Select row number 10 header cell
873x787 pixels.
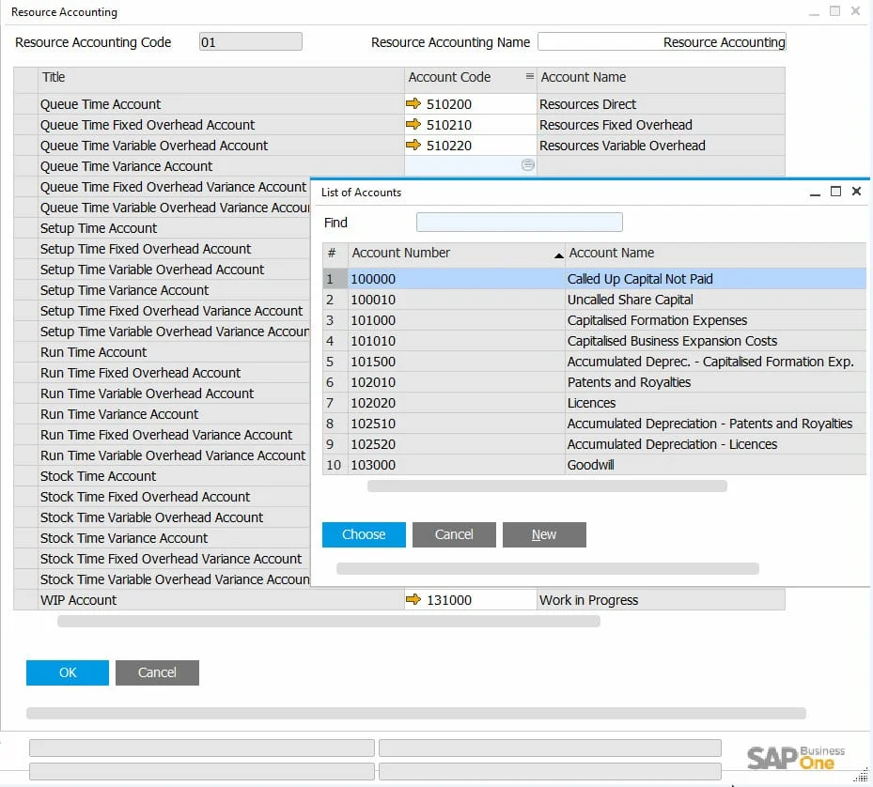[335, 464]
